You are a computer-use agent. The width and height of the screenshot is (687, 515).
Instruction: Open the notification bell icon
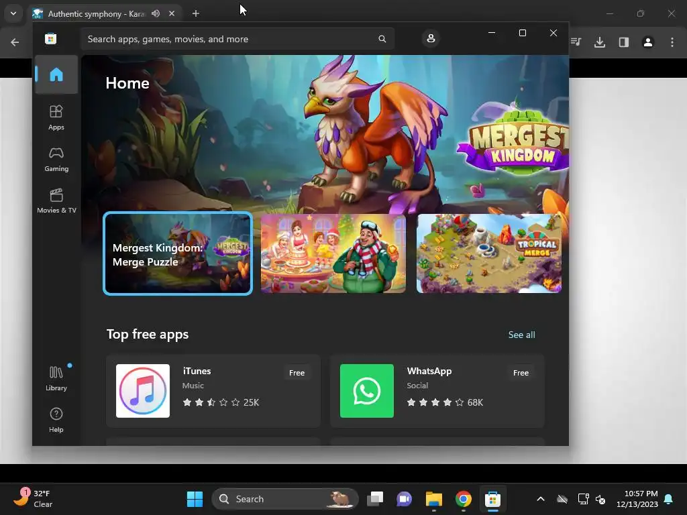[669, 499]
